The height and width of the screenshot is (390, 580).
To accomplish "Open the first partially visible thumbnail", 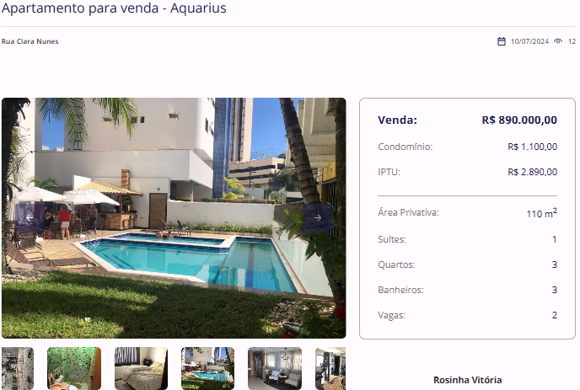I will [x=18, y=368].
